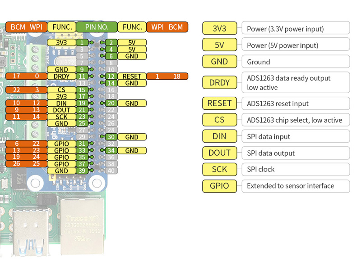Select the "DOUT" label beside pin 21
Viewport: 361px width, 270px height.
click(x=61, y=110)
